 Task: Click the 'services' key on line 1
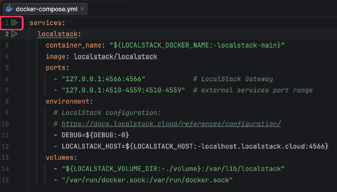tap(47, 23)
